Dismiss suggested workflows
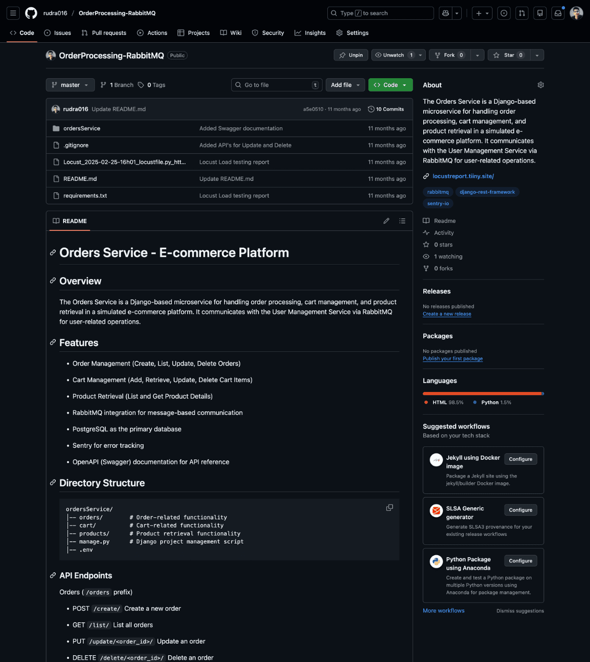The height and width of the screenshot is (662, 590). pos(520,611)
